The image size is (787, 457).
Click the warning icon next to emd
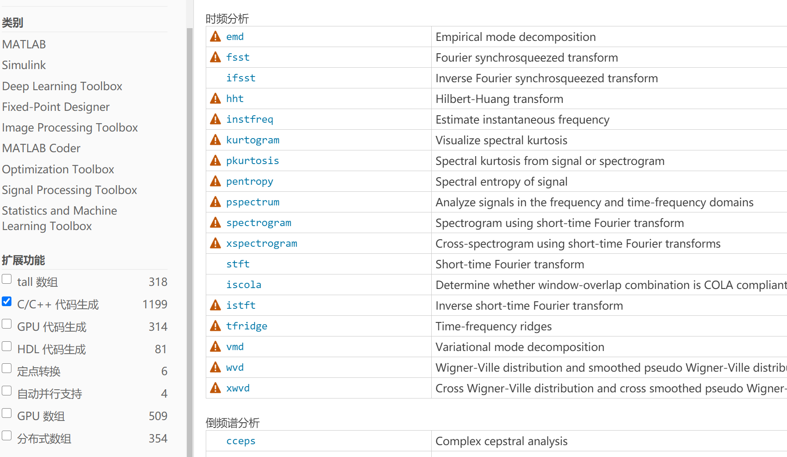point(215,37)
